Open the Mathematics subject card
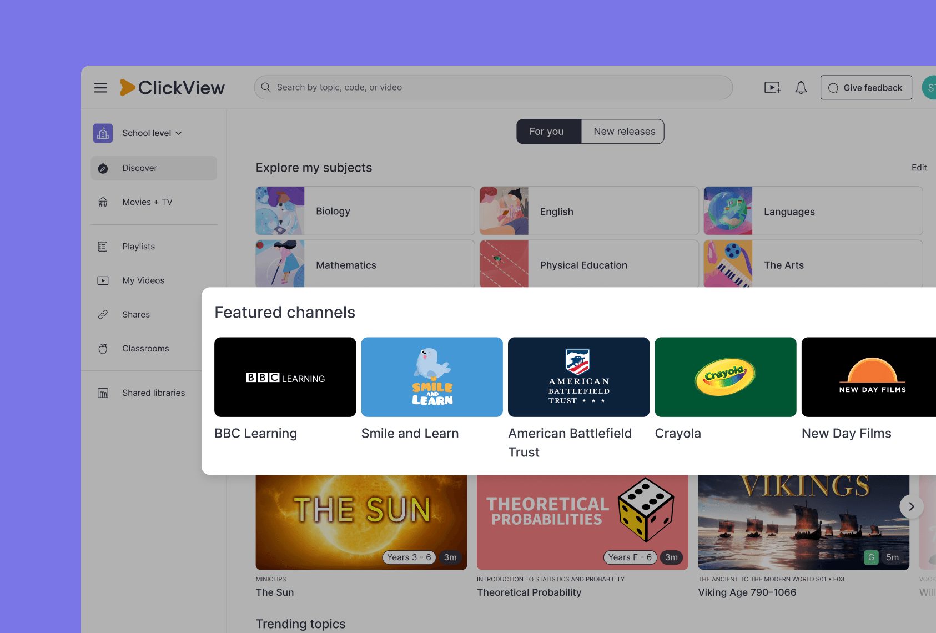 [365, 264]
